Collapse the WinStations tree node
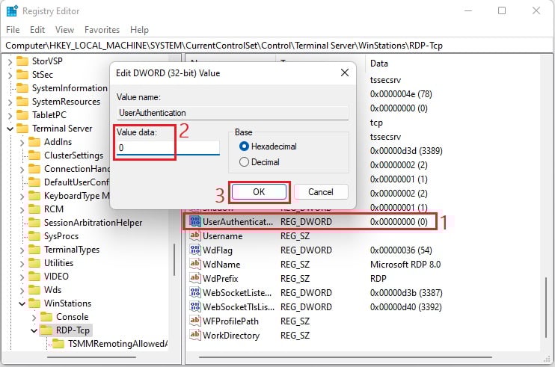The height and width of the screenshot is (367, 555). coord(22,303)
